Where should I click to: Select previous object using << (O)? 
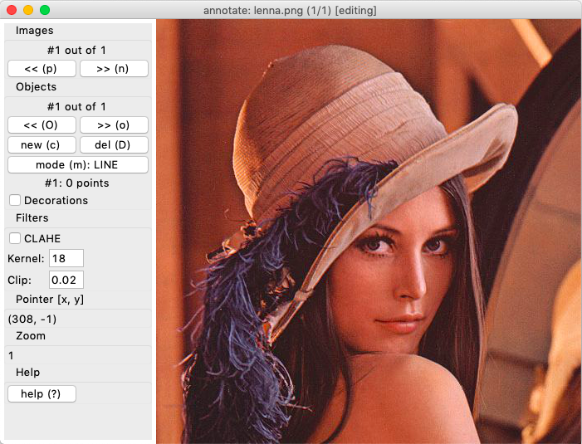[42, 124]
